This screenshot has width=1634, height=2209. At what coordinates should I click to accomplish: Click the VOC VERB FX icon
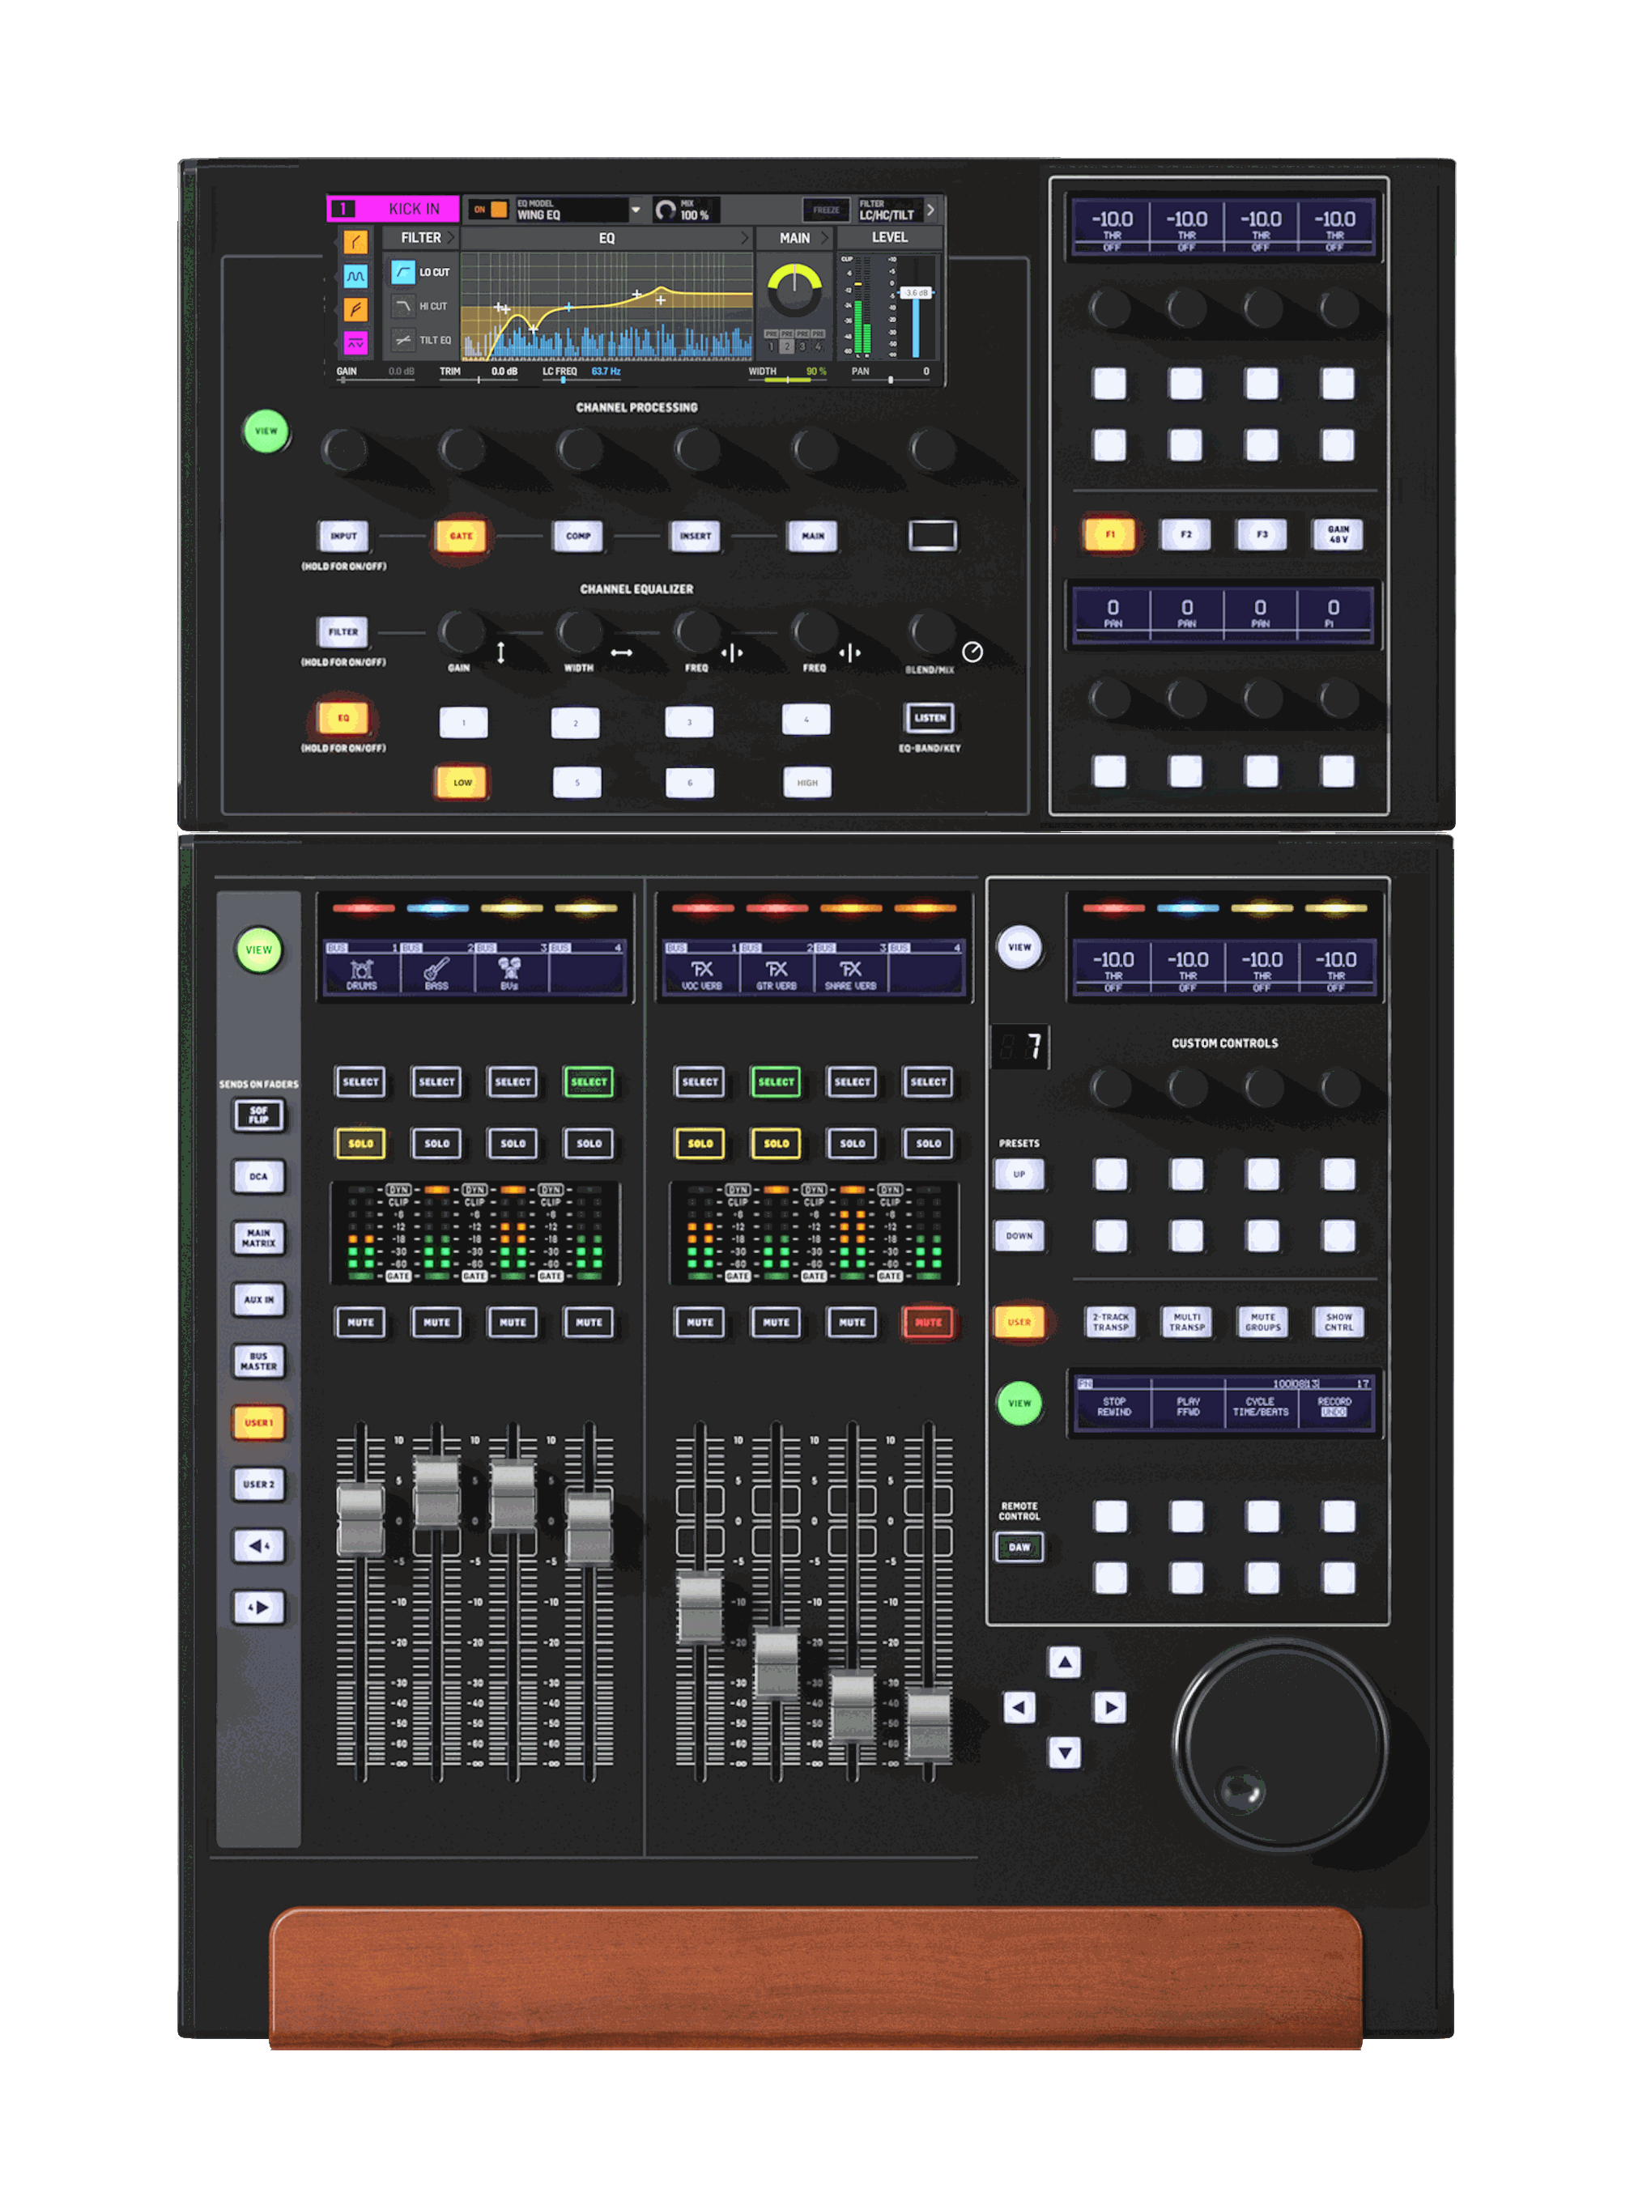tap(701, 970)
